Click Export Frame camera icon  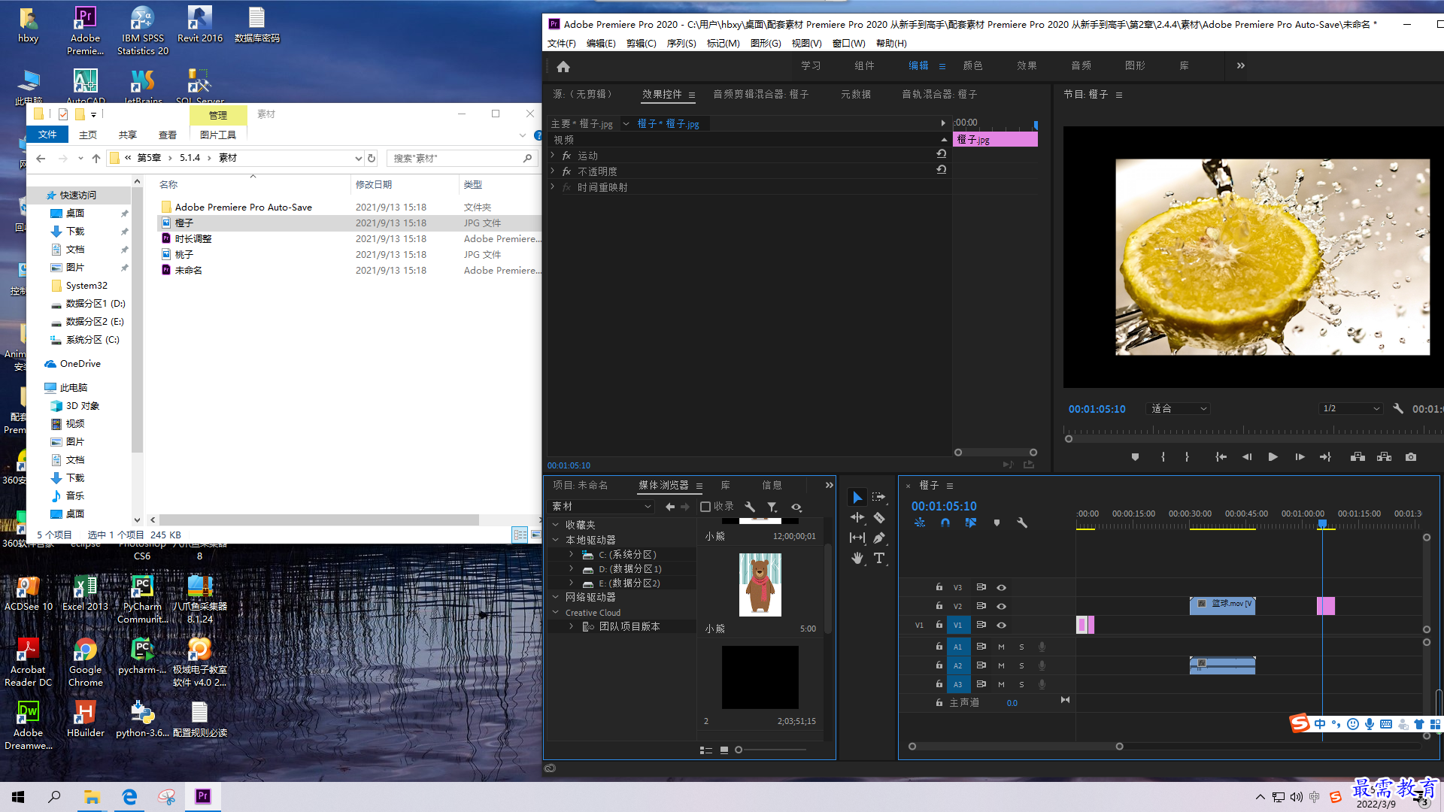[1411, 457]
